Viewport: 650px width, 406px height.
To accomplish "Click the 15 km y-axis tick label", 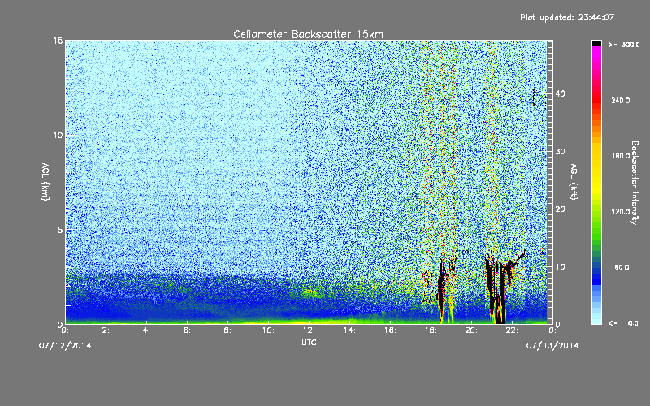I will [x=58, y=41].
